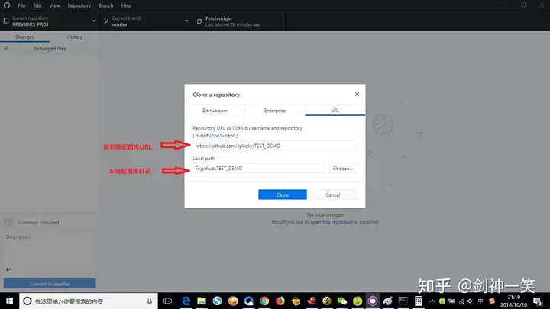This screenshot has width=550, height=309.
Task: Open Task View from the taskbar
Action: 167,301
